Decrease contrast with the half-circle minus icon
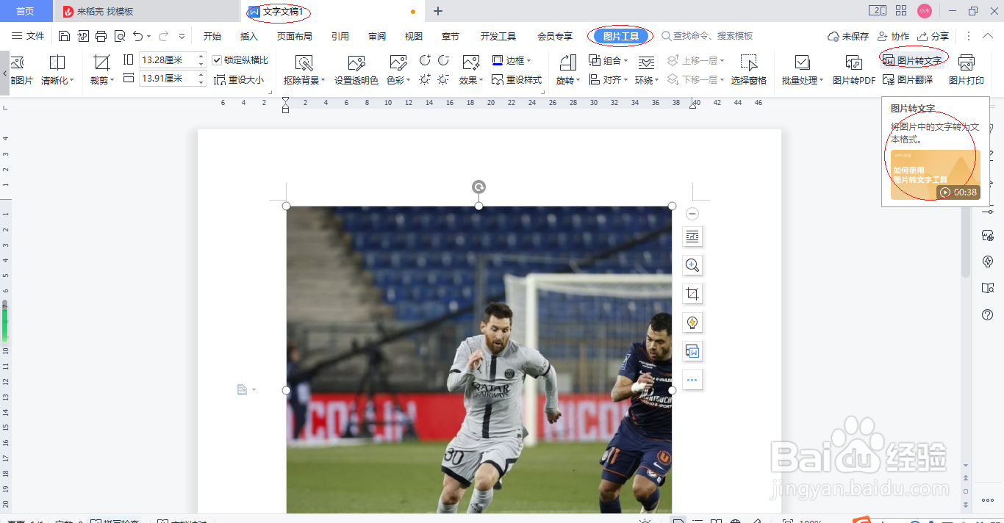The image size is (1004, 523). 443,60
